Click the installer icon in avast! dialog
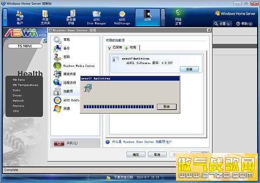This screenshot has height=183, width=260. (x=88, y=88)
